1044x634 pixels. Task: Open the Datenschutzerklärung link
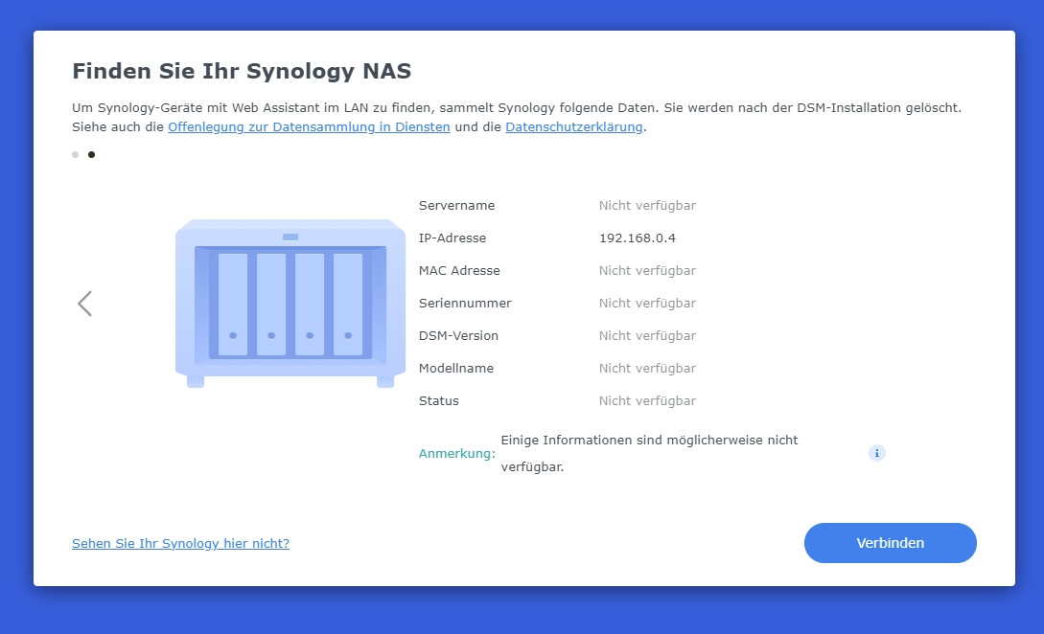click(572, 126)
